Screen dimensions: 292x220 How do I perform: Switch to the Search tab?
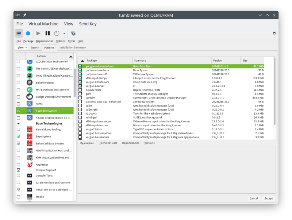click(x=35, y=48)
